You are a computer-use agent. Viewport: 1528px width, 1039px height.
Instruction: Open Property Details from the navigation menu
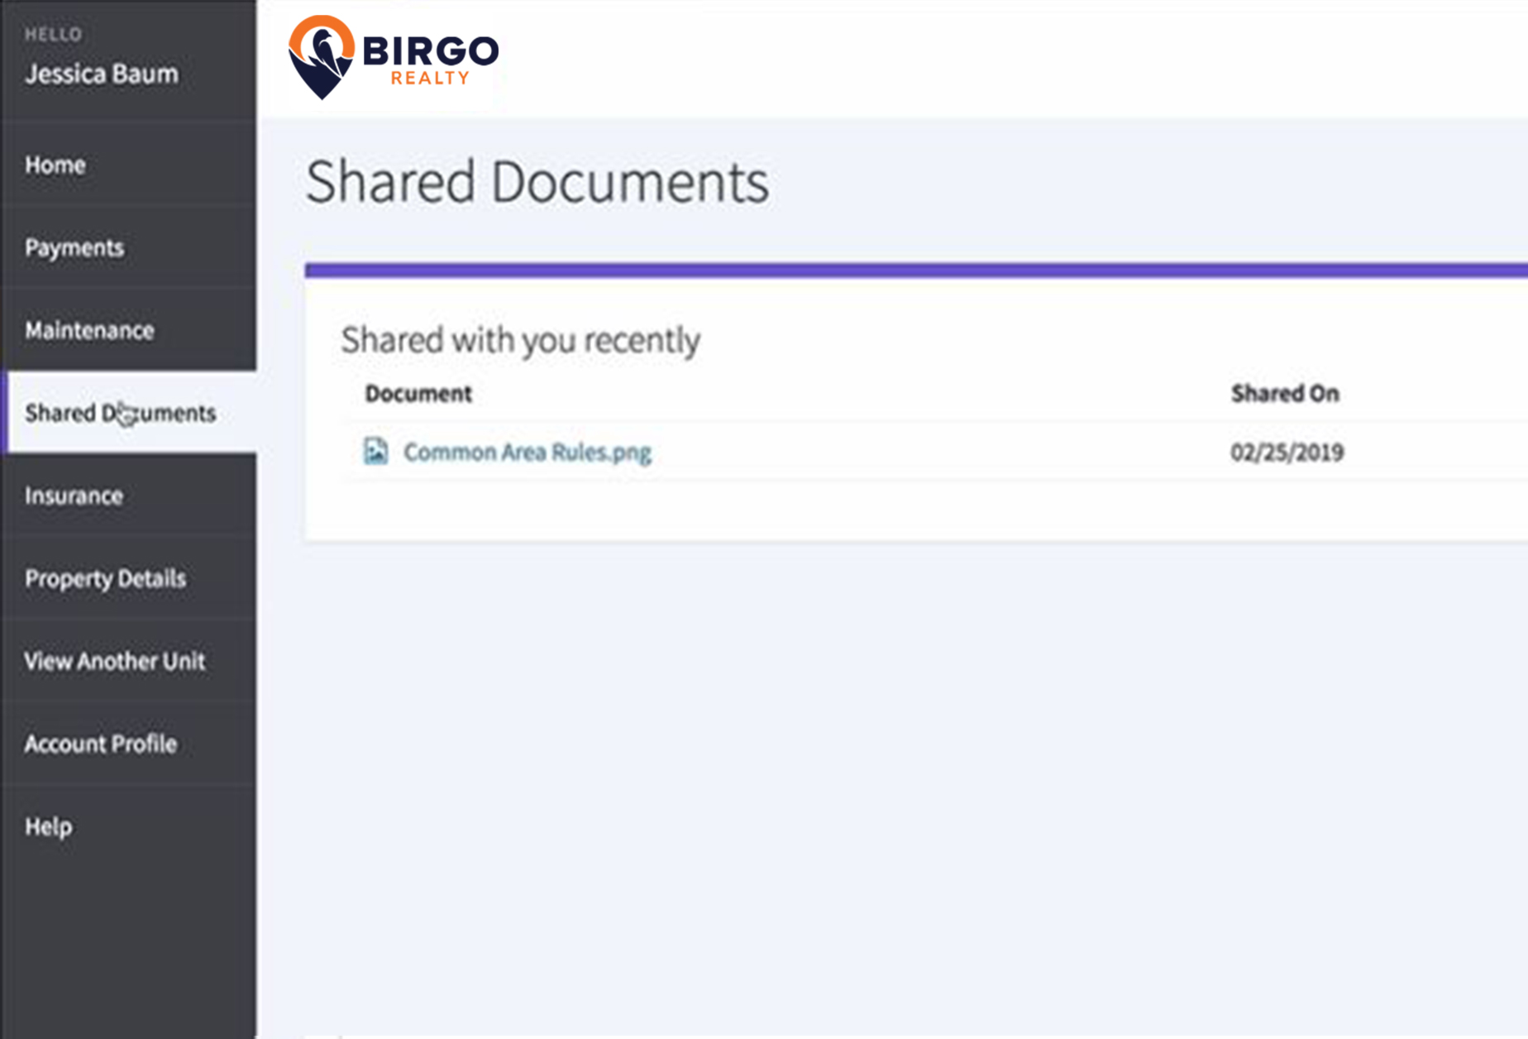[105, 578]
